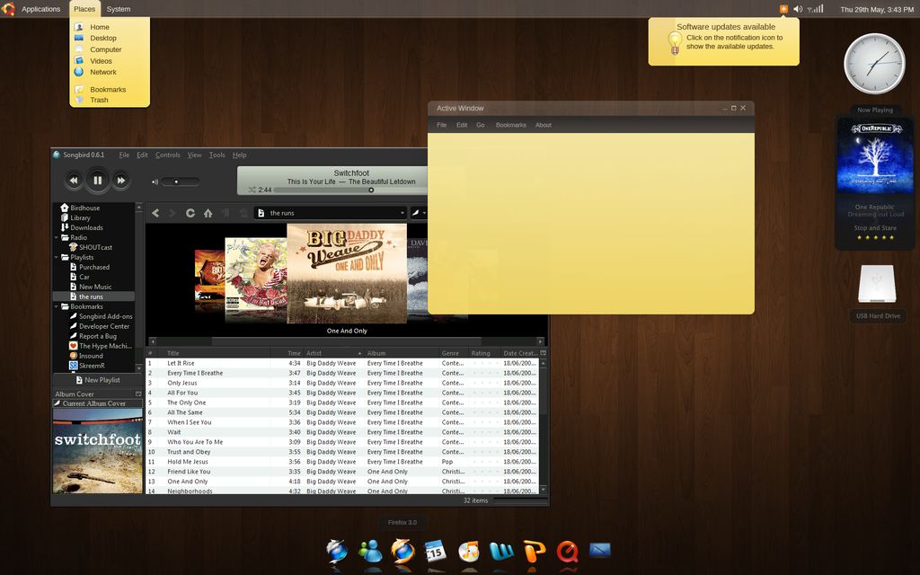Collapse the Playlists folder in Songbird

pos(54,256)
